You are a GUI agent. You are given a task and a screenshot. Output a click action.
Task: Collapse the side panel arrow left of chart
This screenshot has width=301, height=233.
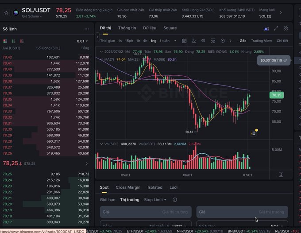click(97, 37)
